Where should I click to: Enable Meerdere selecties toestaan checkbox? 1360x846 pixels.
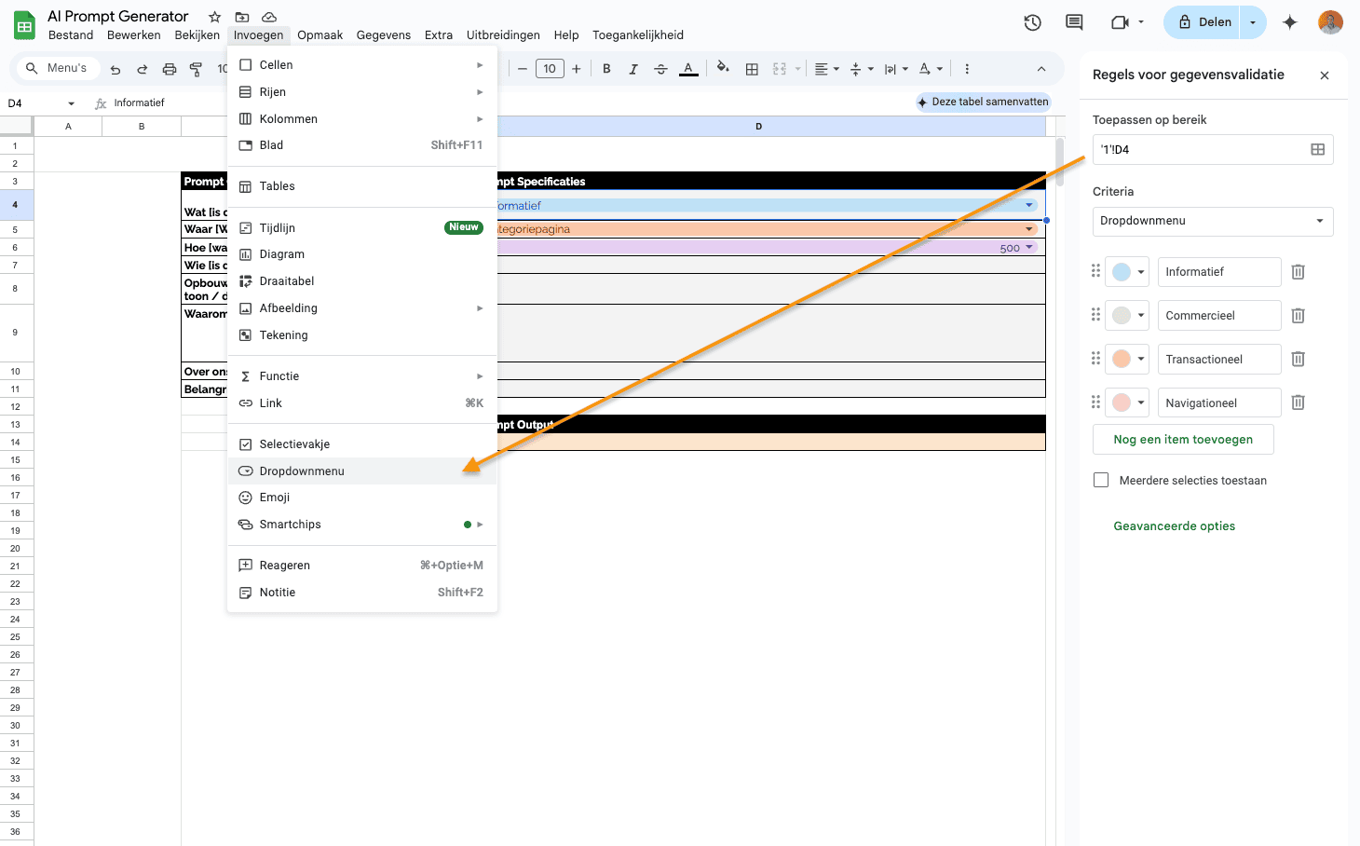[x=1101, y=481]
